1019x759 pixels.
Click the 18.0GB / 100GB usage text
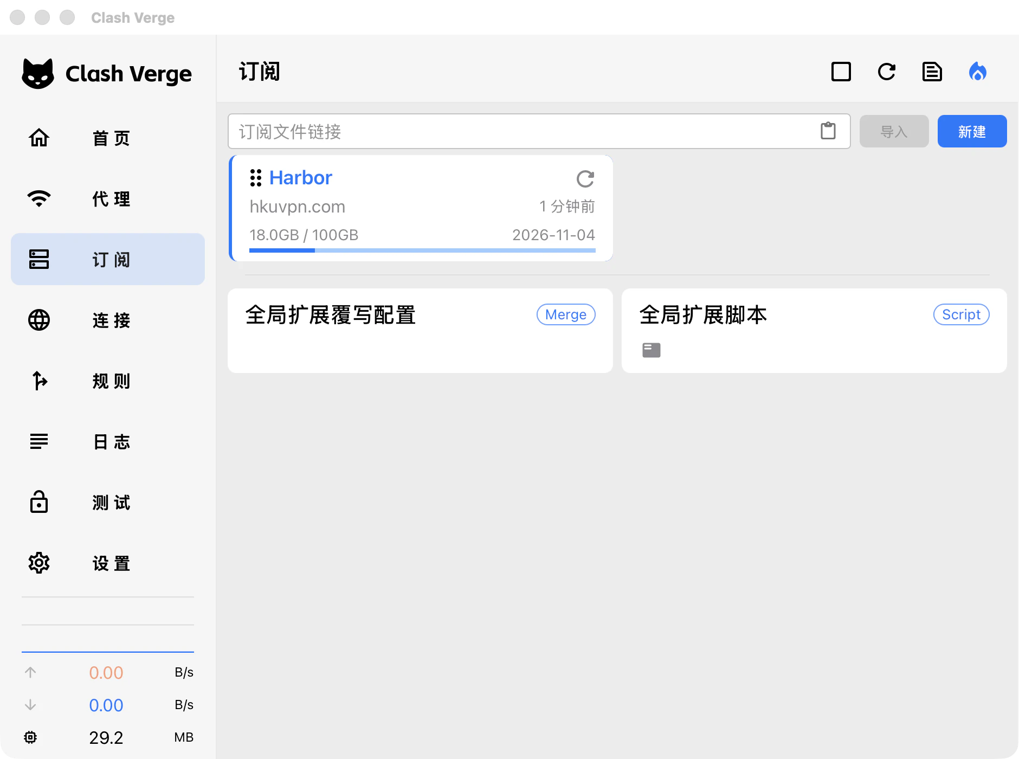pos(304,235)
